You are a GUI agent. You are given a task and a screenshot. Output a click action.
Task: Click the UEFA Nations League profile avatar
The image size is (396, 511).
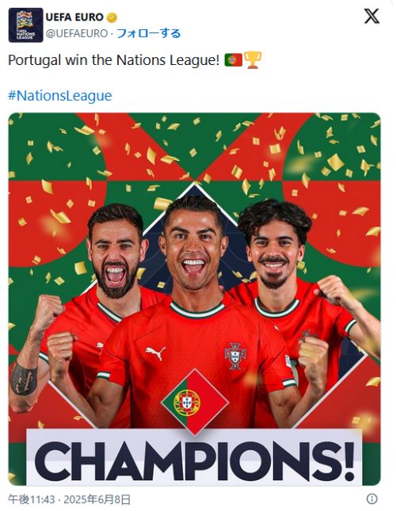(x=25, y=25)
